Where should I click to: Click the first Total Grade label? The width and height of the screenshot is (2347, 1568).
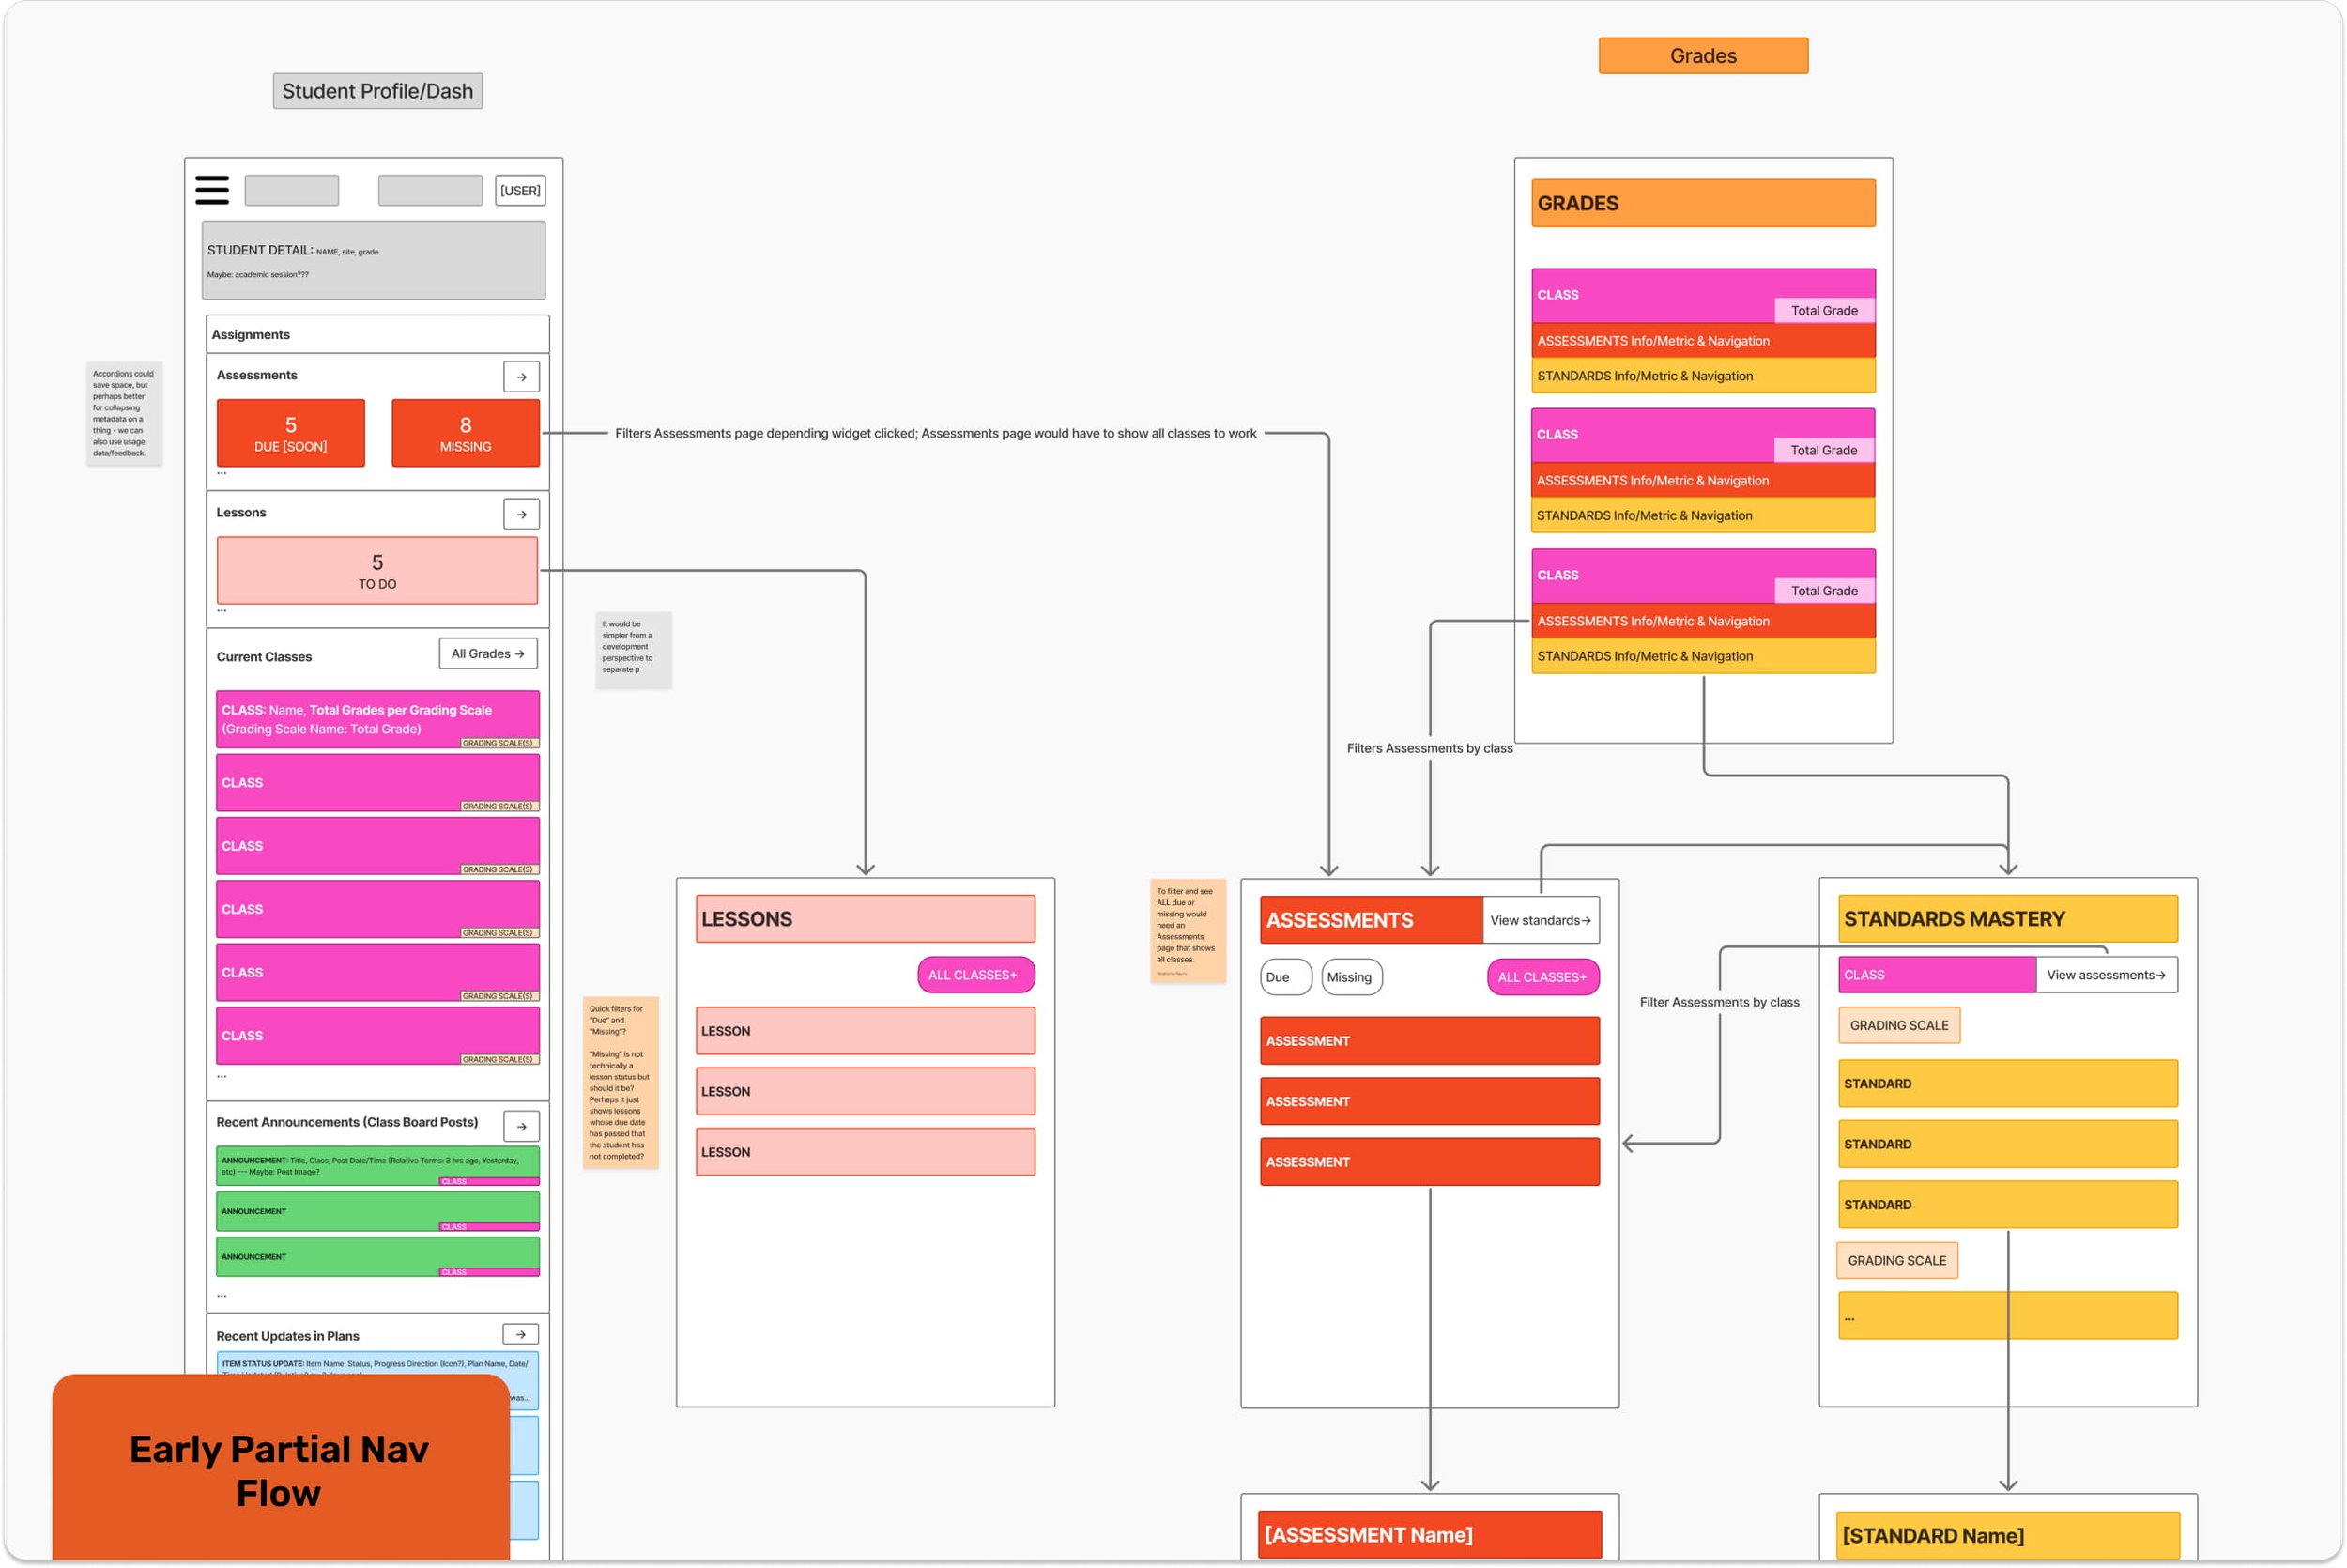click(x=1824, y=311)
